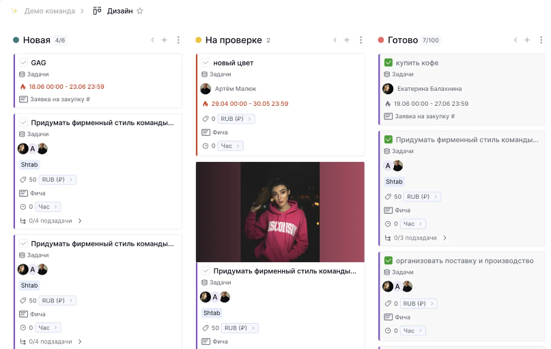Viewport: 551px width, 349px height.
Task: Star the Дизайн board as favorite
Action: pos(140,11)
